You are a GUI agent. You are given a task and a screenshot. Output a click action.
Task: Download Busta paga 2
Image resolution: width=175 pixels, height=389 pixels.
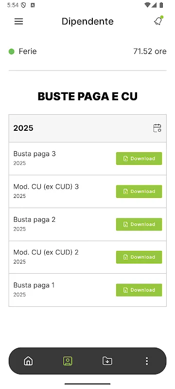point(139,224)
